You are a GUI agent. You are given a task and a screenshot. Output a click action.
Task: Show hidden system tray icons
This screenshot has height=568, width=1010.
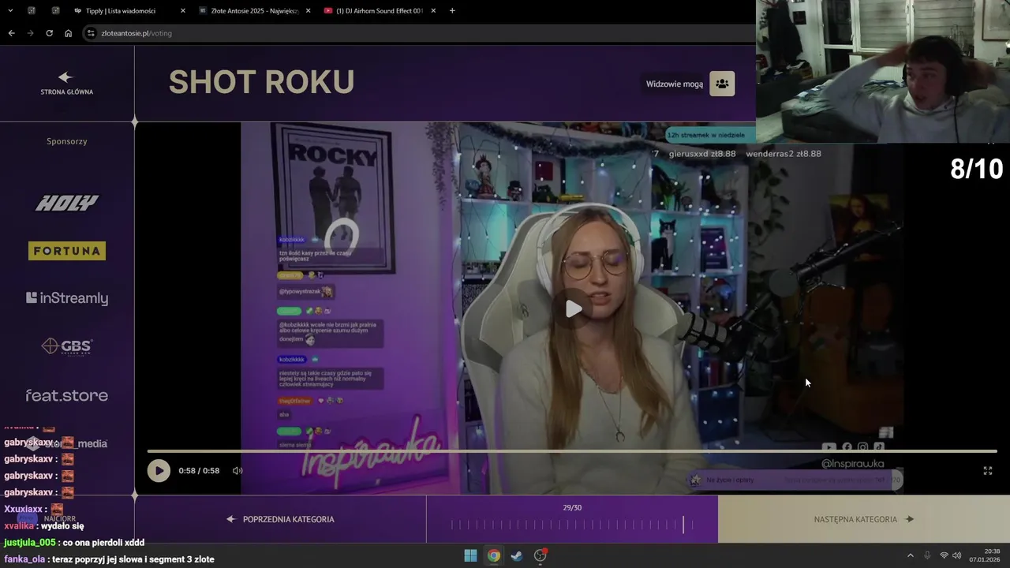(910, 555)
